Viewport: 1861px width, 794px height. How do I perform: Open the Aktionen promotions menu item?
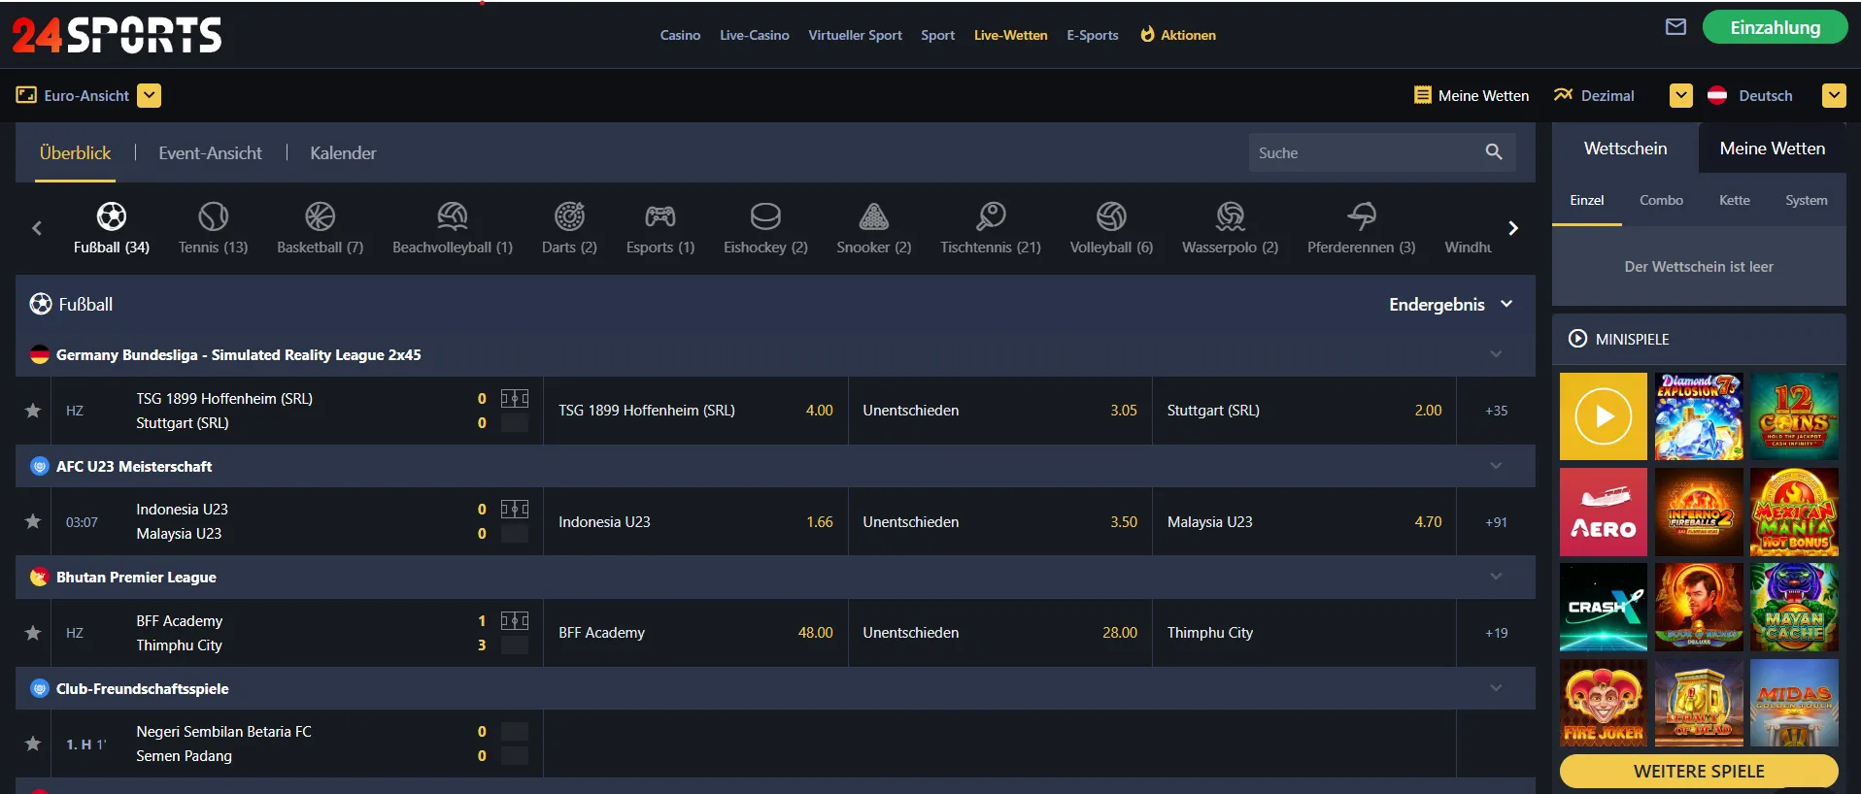pos(1177,35)
